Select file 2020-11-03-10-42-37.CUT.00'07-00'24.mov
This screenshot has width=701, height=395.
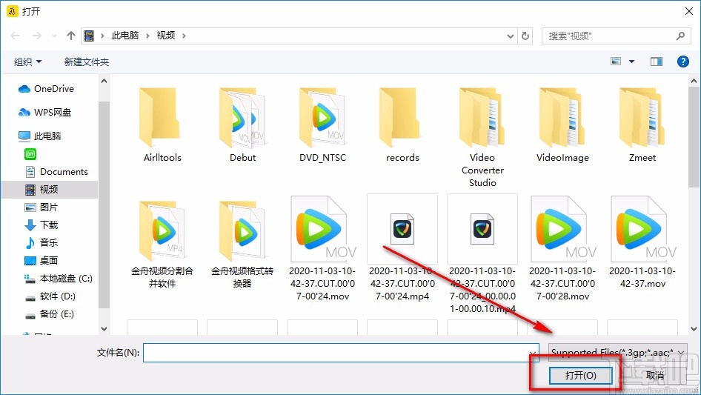click(322, 248)
